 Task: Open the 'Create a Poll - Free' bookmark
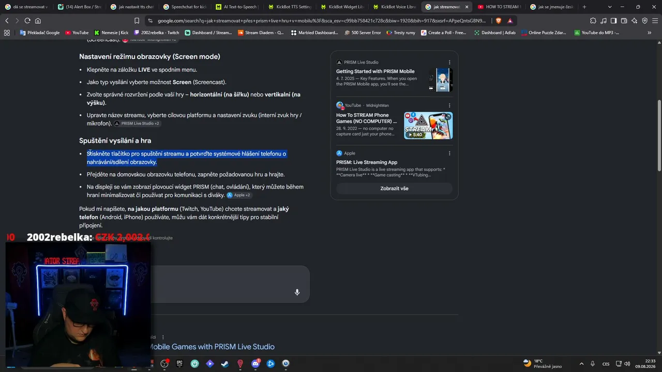(443, 33)
